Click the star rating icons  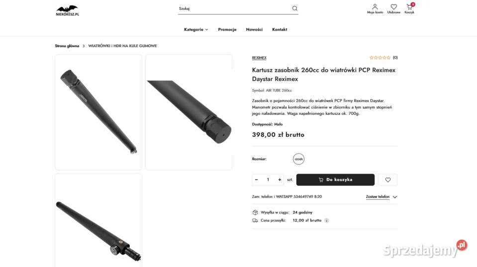pos(380,58)
